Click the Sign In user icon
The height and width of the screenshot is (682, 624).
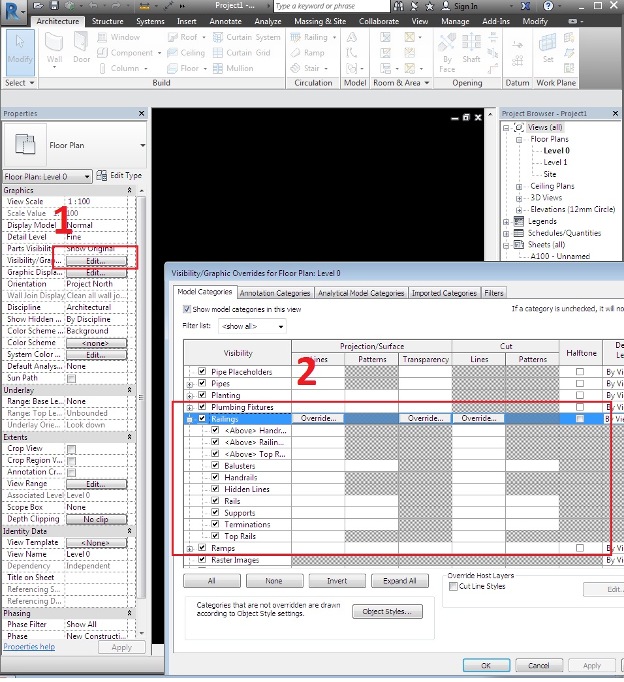(x=446, y=6)
